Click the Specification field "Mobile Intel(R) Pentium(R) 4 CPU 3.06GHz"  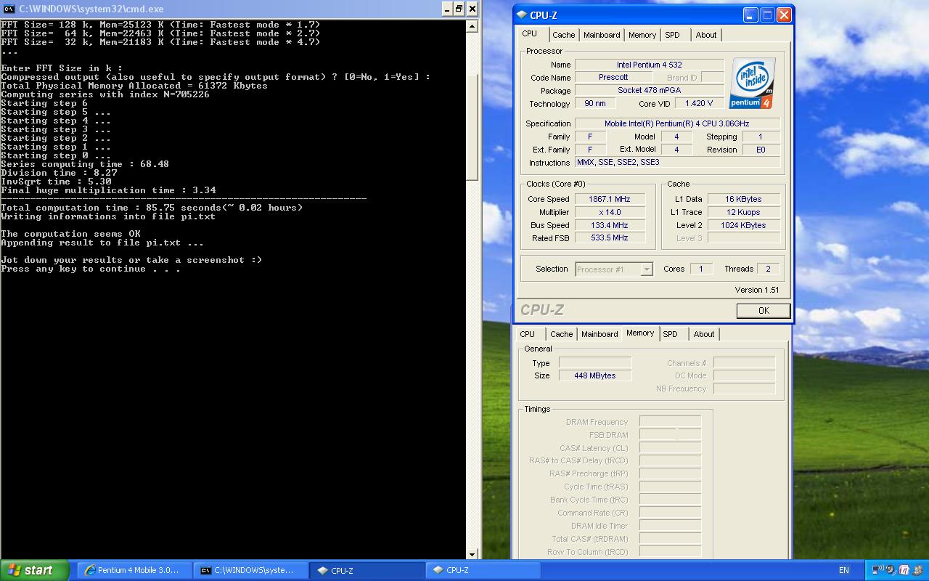677,123
